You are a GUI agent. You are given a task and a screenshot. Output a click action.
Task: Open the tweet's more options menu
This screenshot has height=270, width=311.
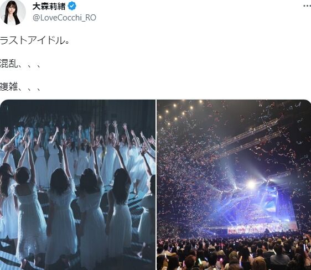pyautogui.click(x=307, y=6)
